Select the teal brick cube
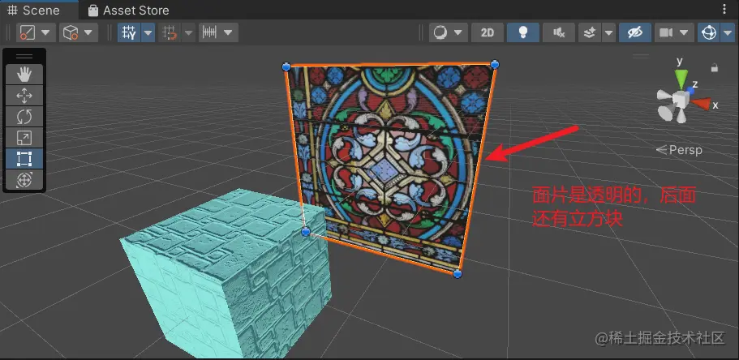Image resolution: width=739 pixels, height=360 pixels. point(226,272)
